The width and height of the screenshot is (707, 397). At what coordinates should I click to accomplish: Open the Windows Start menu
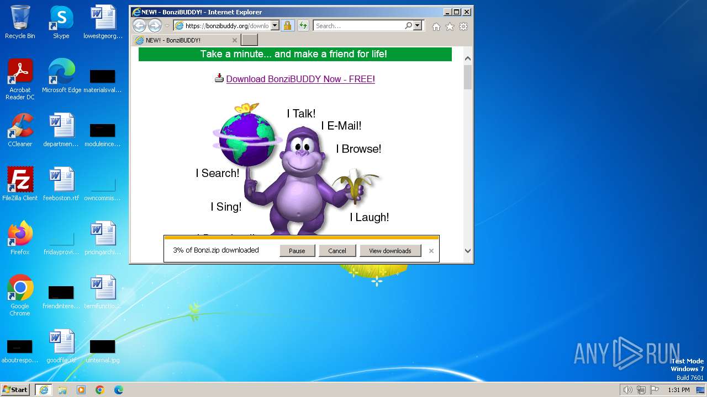(15, 390)
